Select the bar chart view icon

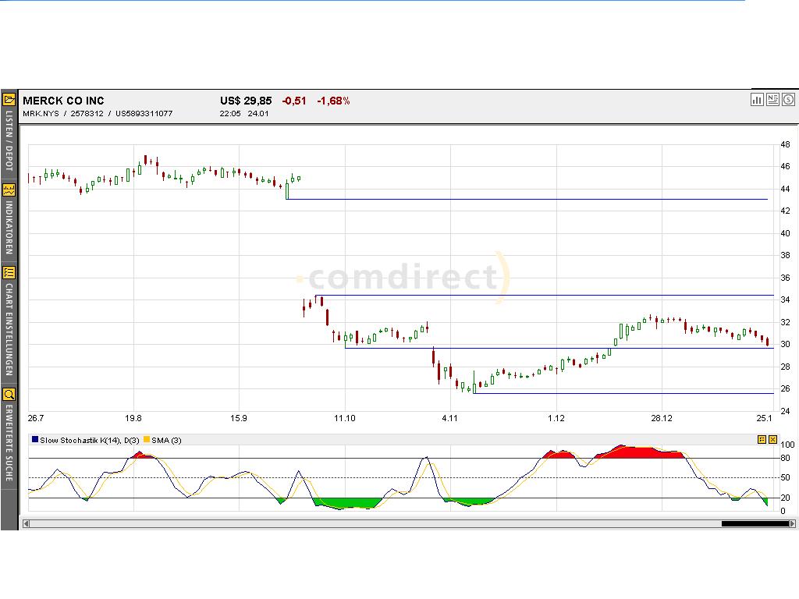pos(757,100)
